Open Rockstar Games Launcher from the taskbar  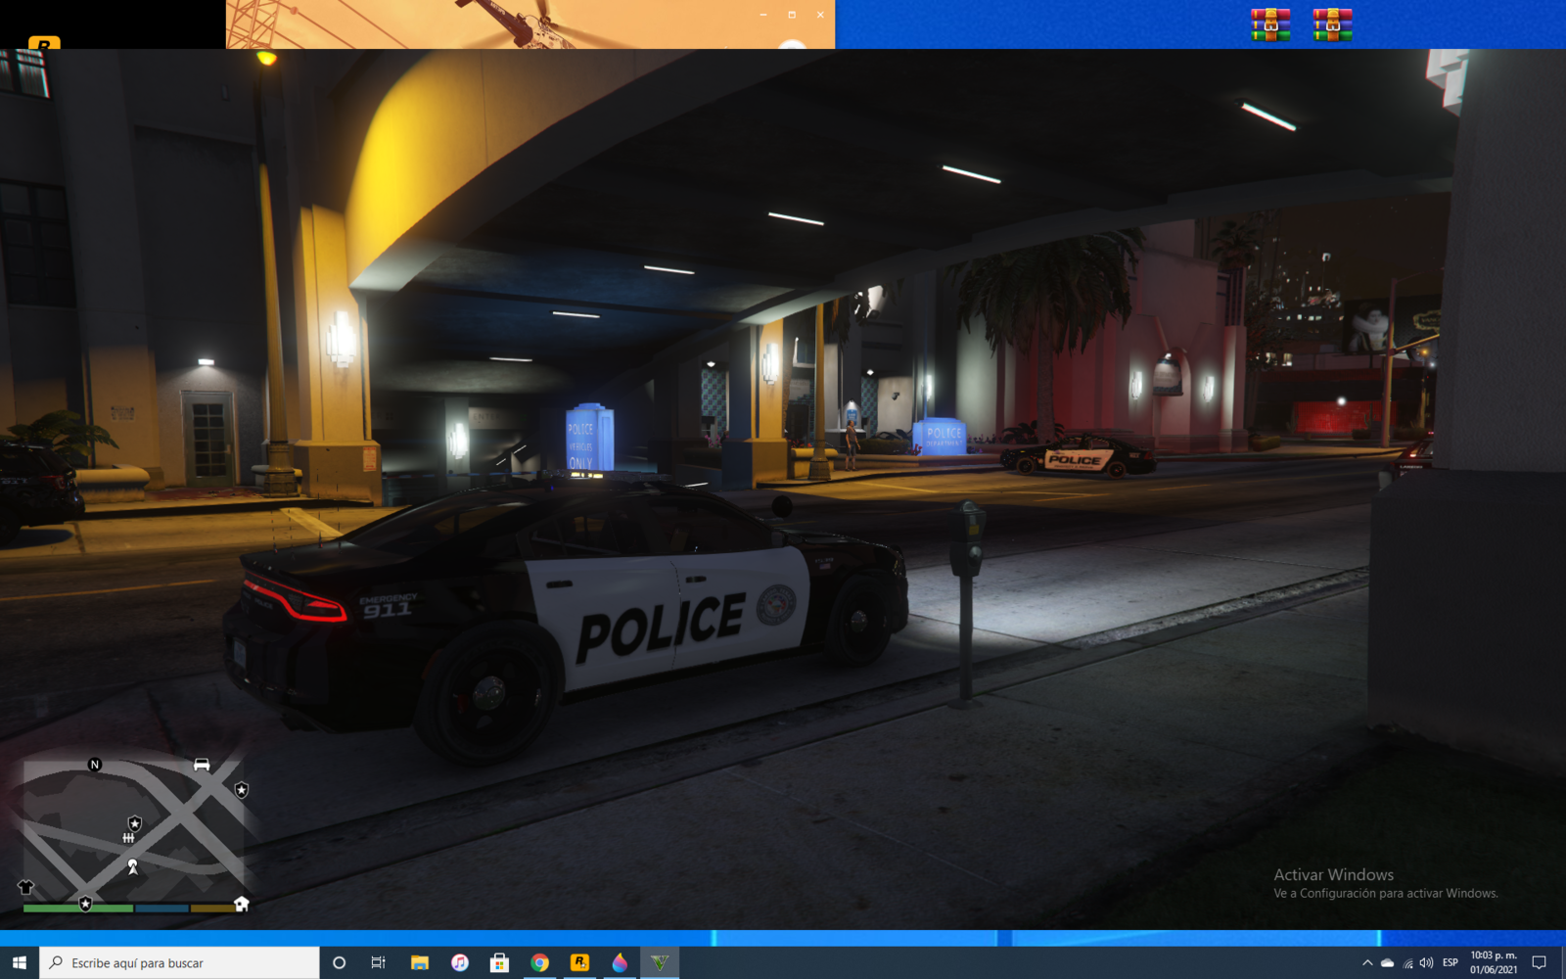click(x=579, y=963)
